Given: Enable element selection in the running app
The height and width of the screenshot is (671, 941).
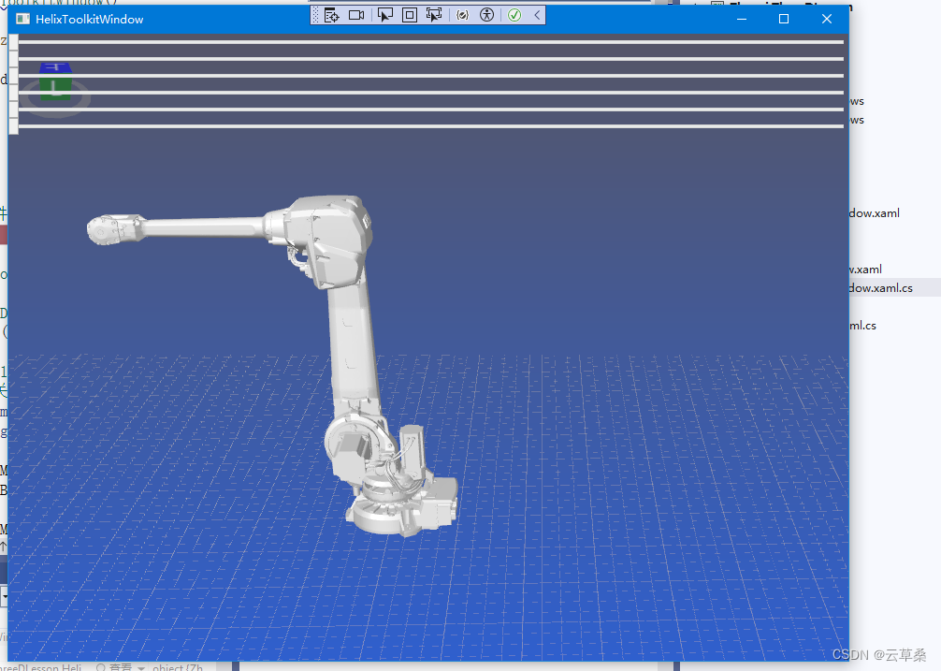Looking at the screenshot, I should 385,15.
